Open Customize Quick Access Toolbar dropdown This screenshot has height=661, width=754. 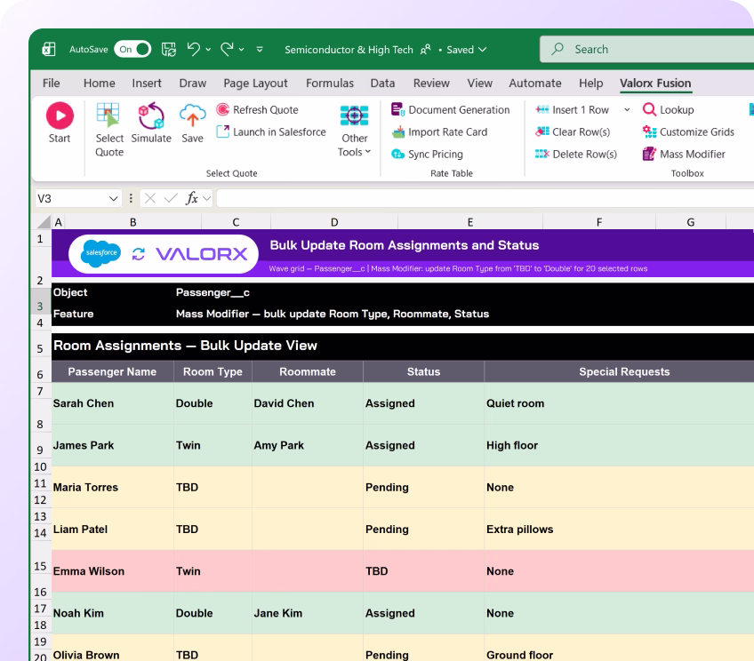(x=260, y=50)
